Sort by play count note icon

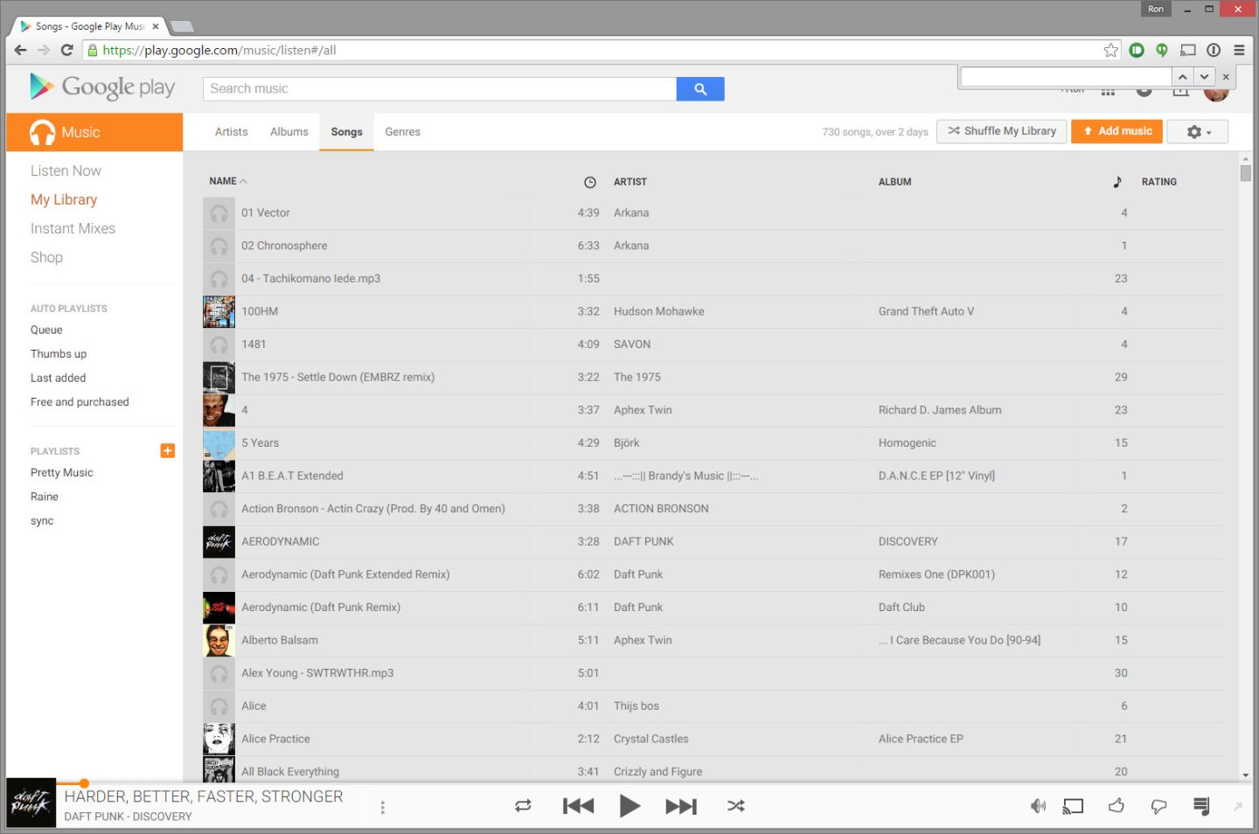(1117, 182)
